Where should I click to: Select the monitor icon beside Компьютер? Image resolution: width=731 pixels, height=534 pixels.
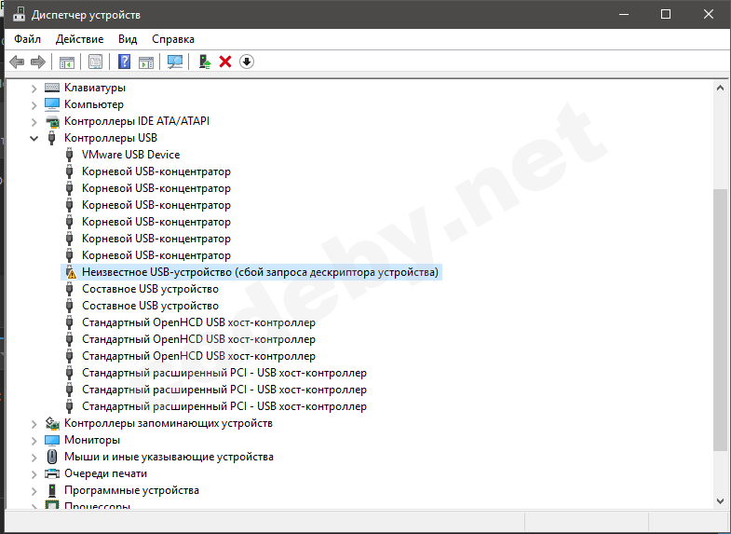coord(52,104)
